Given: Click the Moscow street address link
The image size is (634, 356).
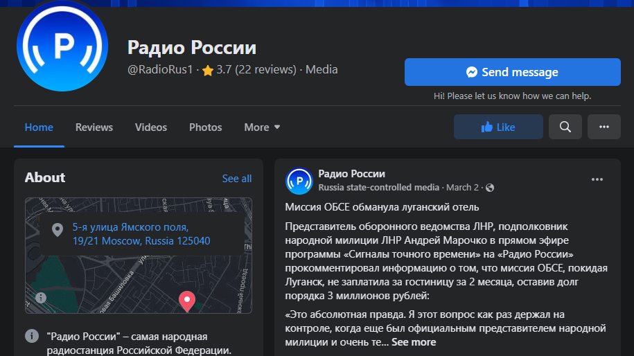Looking at the screenshot, I should point(141,234).
